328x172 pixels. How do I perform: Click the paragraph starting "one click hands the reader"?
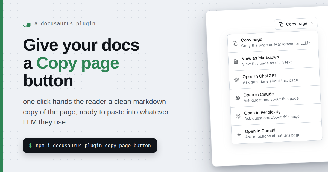click(x=96, y=112)
